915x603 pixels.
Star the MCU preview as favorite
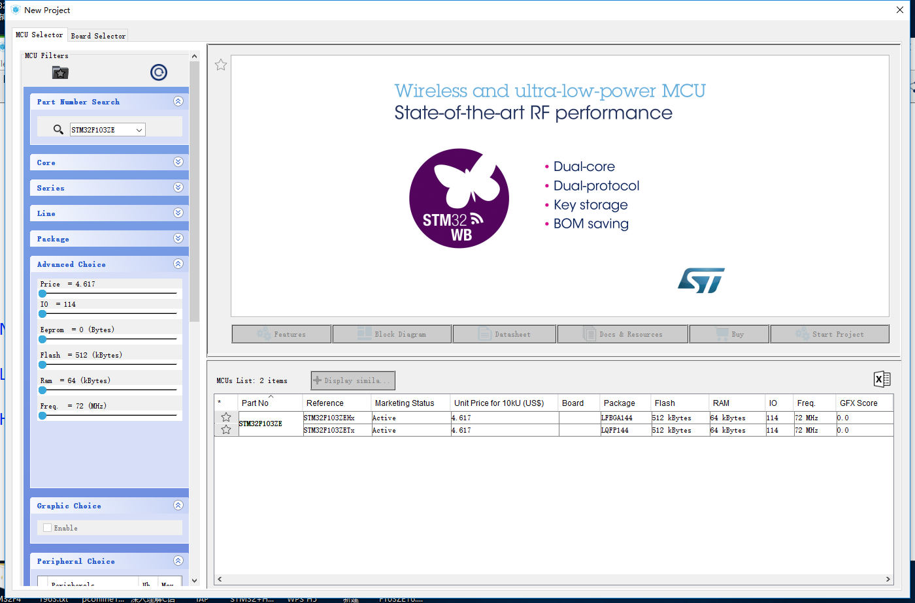221,65
